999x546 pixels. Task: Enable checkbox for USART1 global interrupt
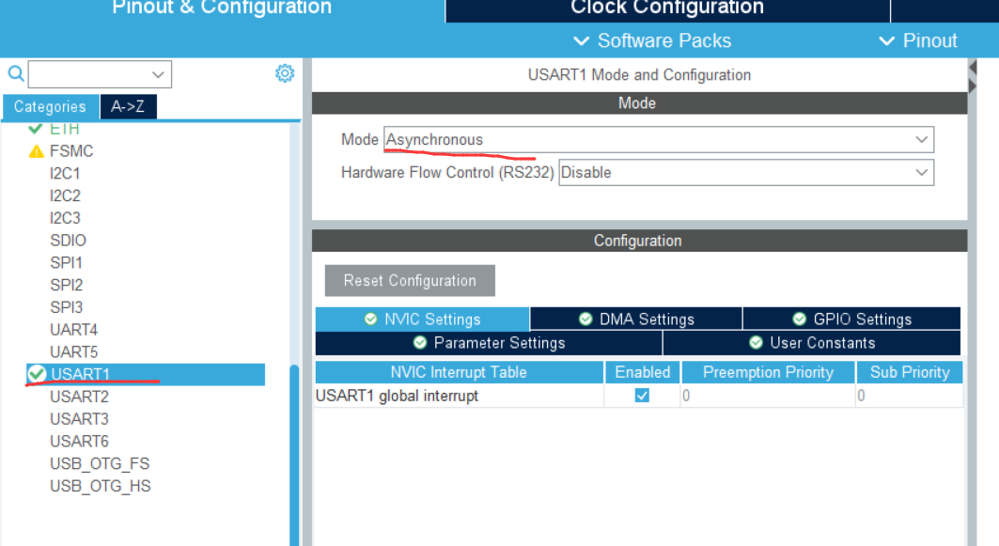642,396
